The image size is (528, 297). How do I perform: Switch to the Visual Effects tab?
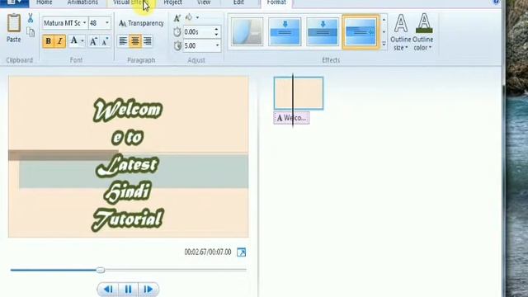(130, 2)
